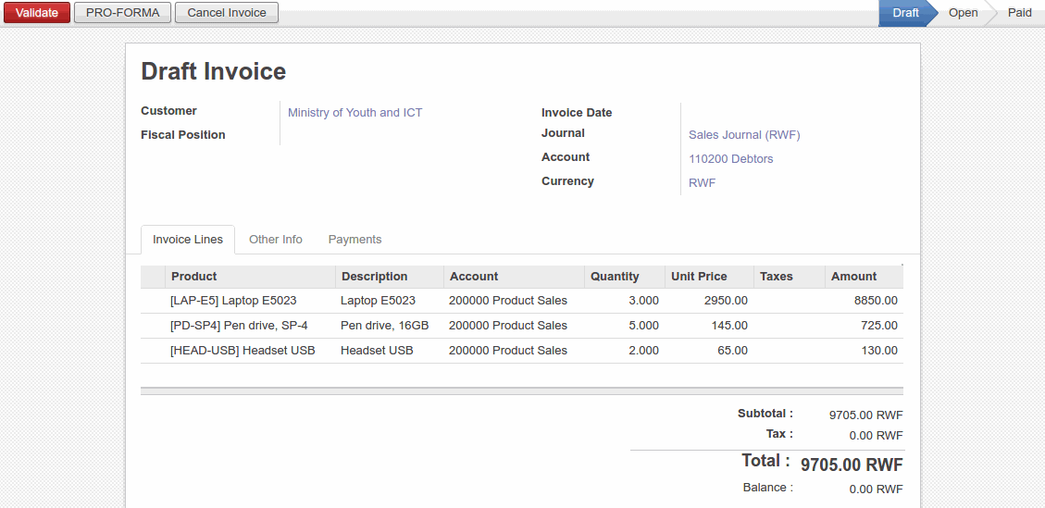Sort by the Unit Price column header

(x=699, y=276)
